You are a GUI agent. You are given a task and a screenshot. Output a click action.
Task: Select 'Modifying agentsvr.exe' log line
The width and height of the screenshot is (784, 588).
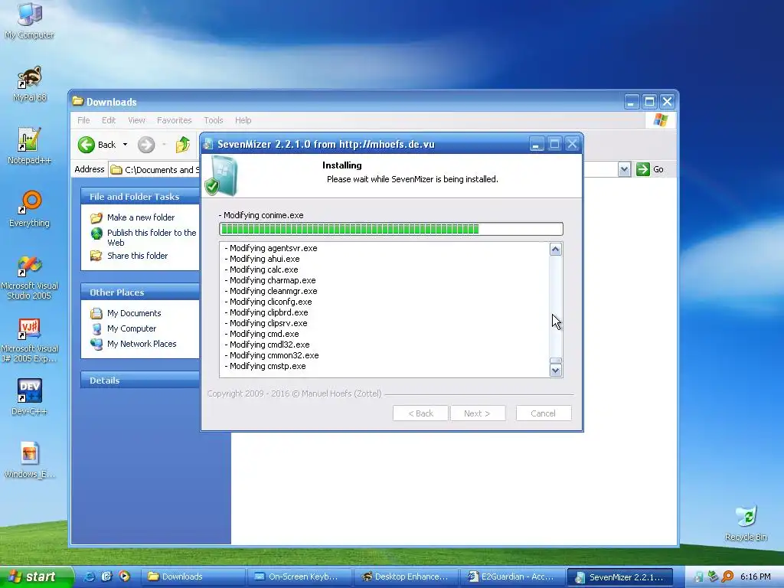(270, 248)
